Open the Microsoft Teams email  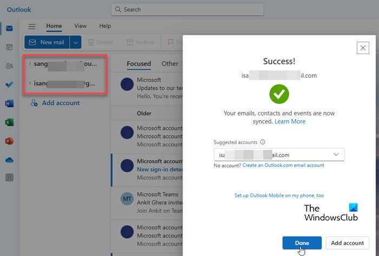coord(147,203)
